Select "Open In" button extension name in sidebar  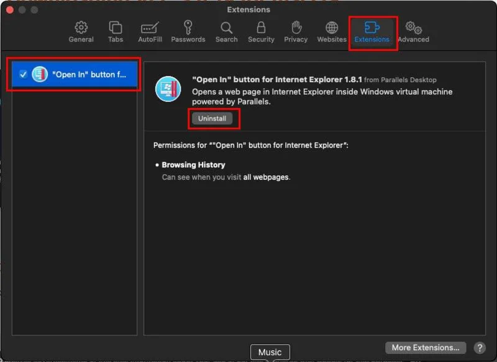(x=89, y=75)
